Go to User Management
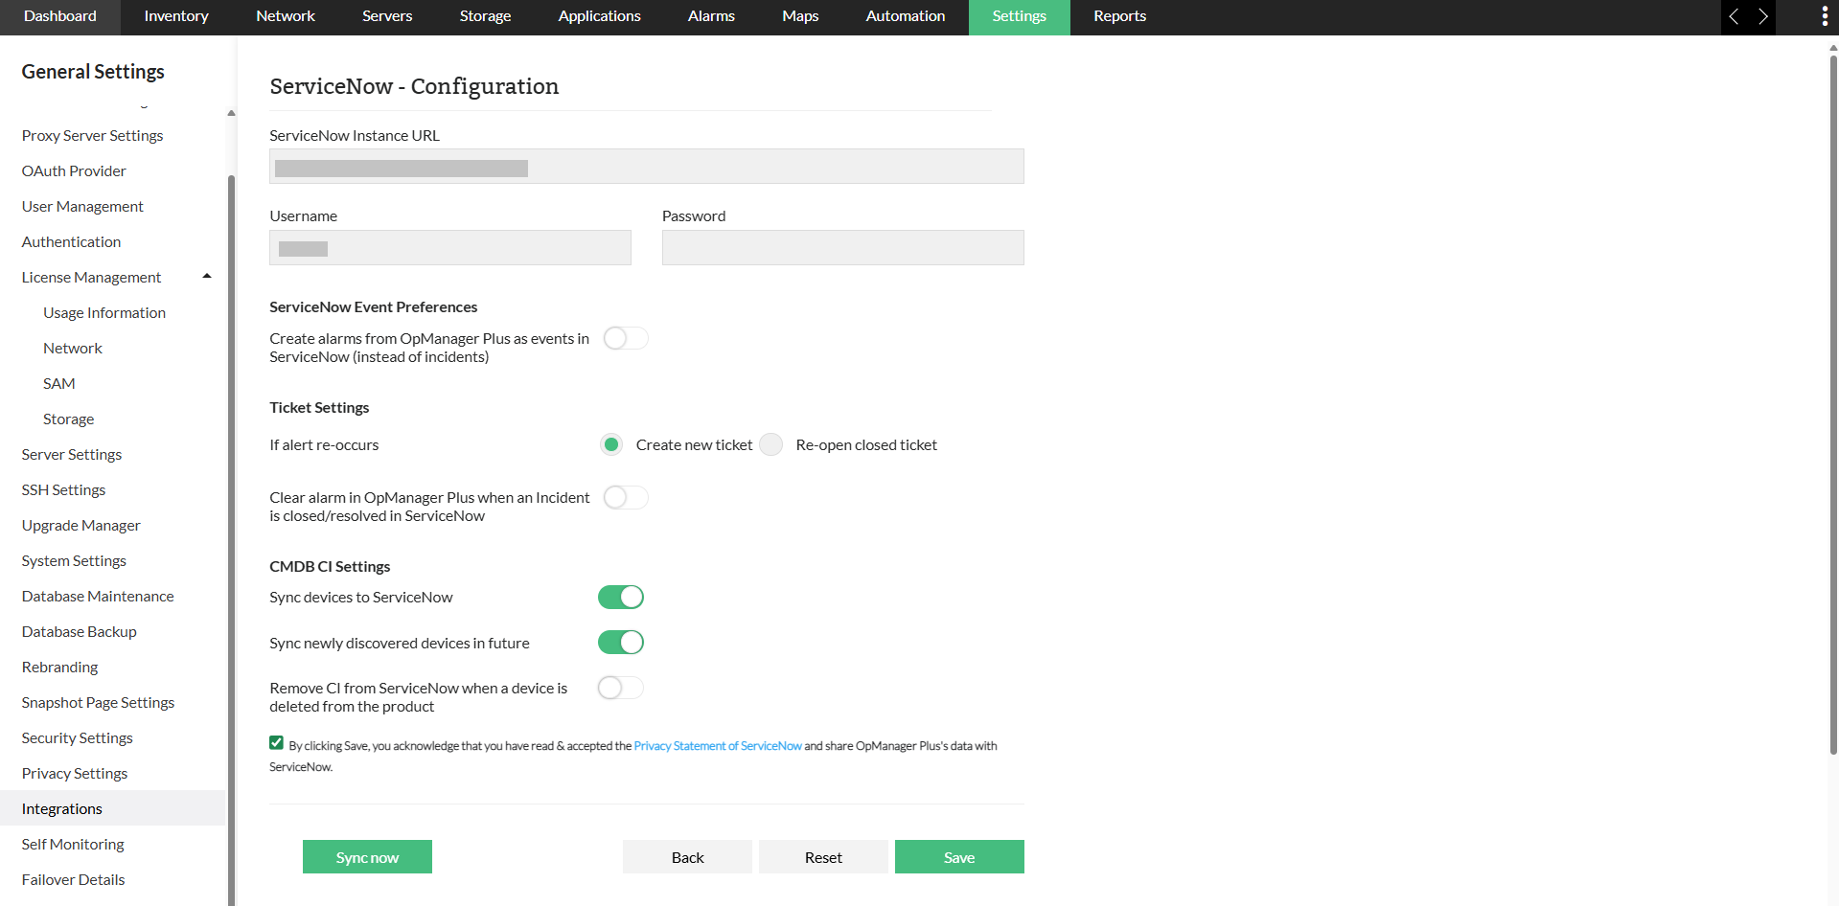Screen dimensions: 1839x906 (x=82, y=206)
